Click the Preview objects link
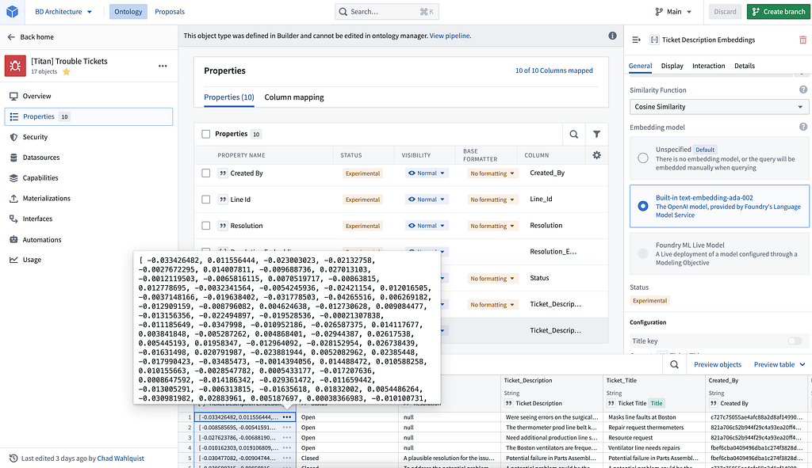 pos(718,364)
